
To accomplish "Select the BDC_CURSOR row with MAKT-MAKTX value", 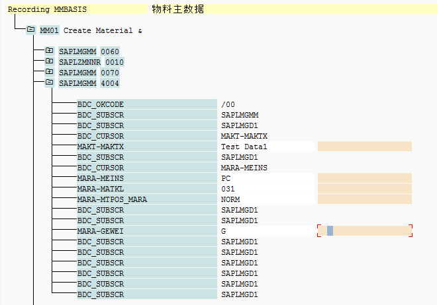I will point(147,136).
